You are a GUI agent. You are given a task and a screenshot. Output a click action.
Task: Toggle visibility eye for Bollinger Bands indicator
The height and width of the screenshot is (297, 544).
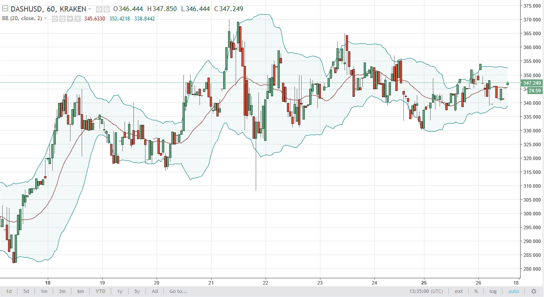coord(55,19)
